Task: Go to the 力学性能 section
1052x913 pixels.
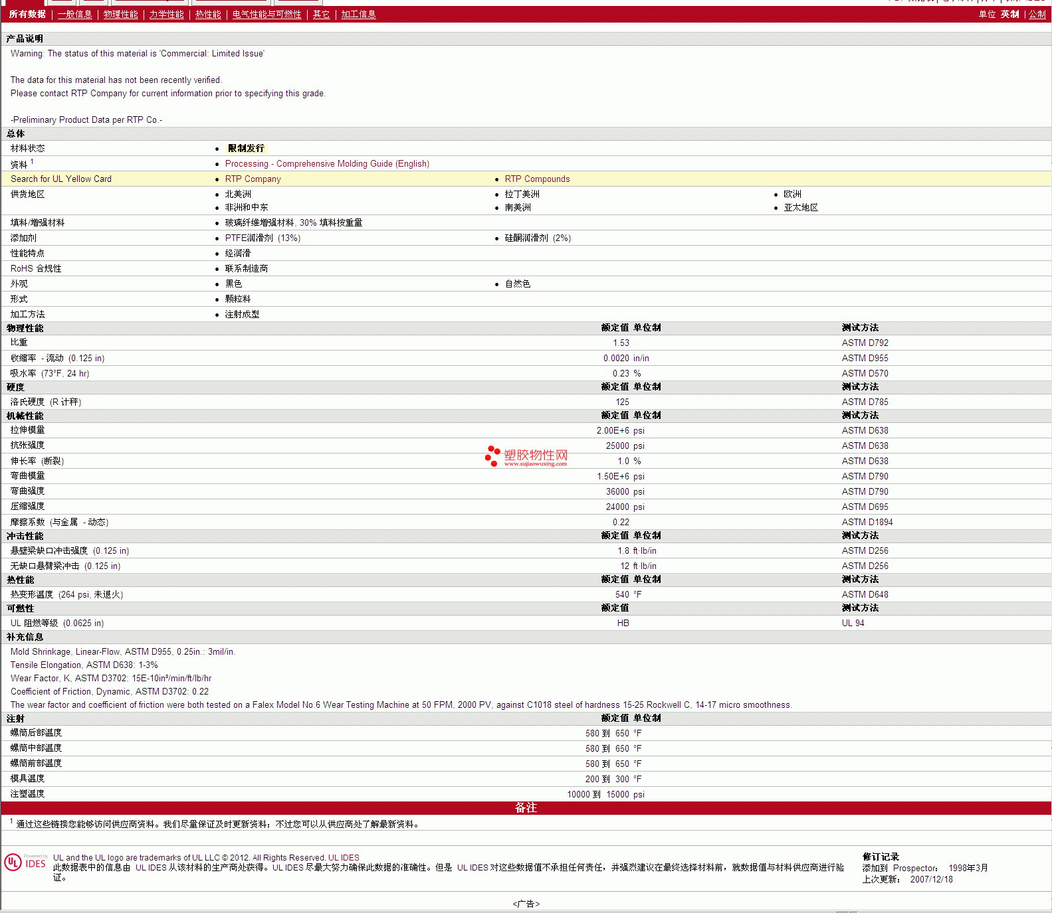Action: (x=166, y=15)
